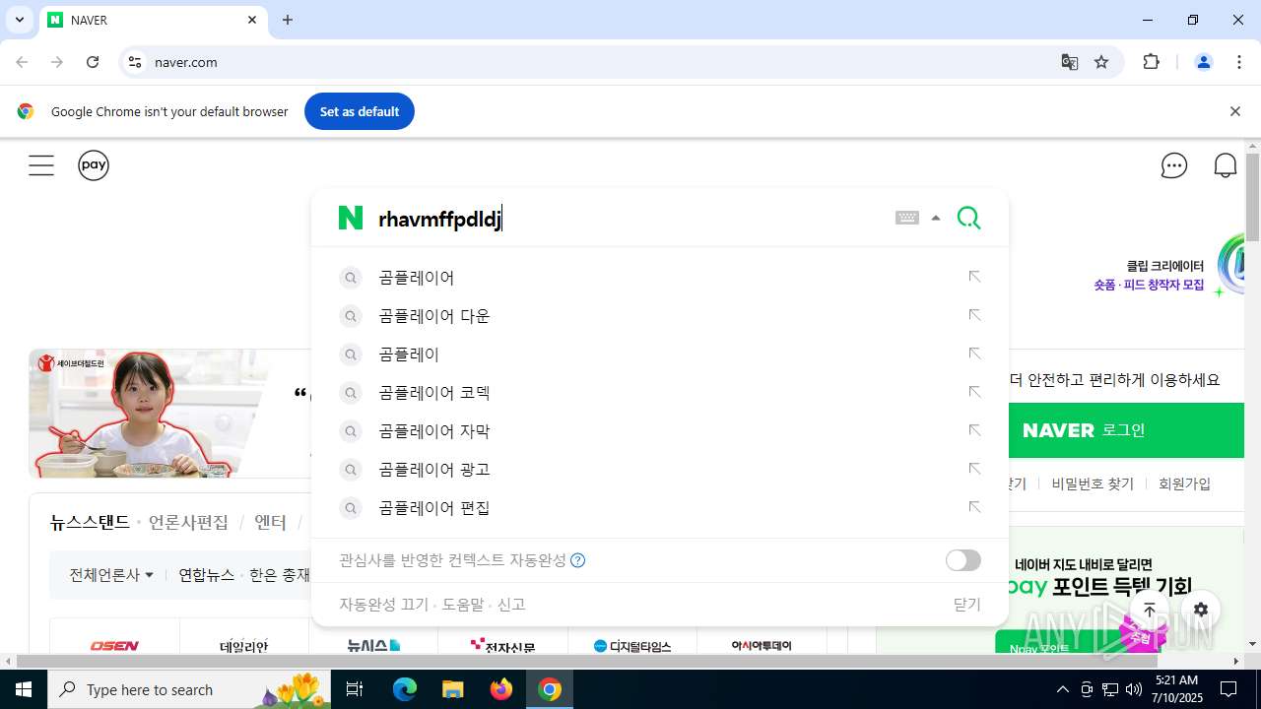This screenshot has height=709, width=1261.
Task: Insert 곰플레이 via its arrow icon
Action: tap(974, 354)
